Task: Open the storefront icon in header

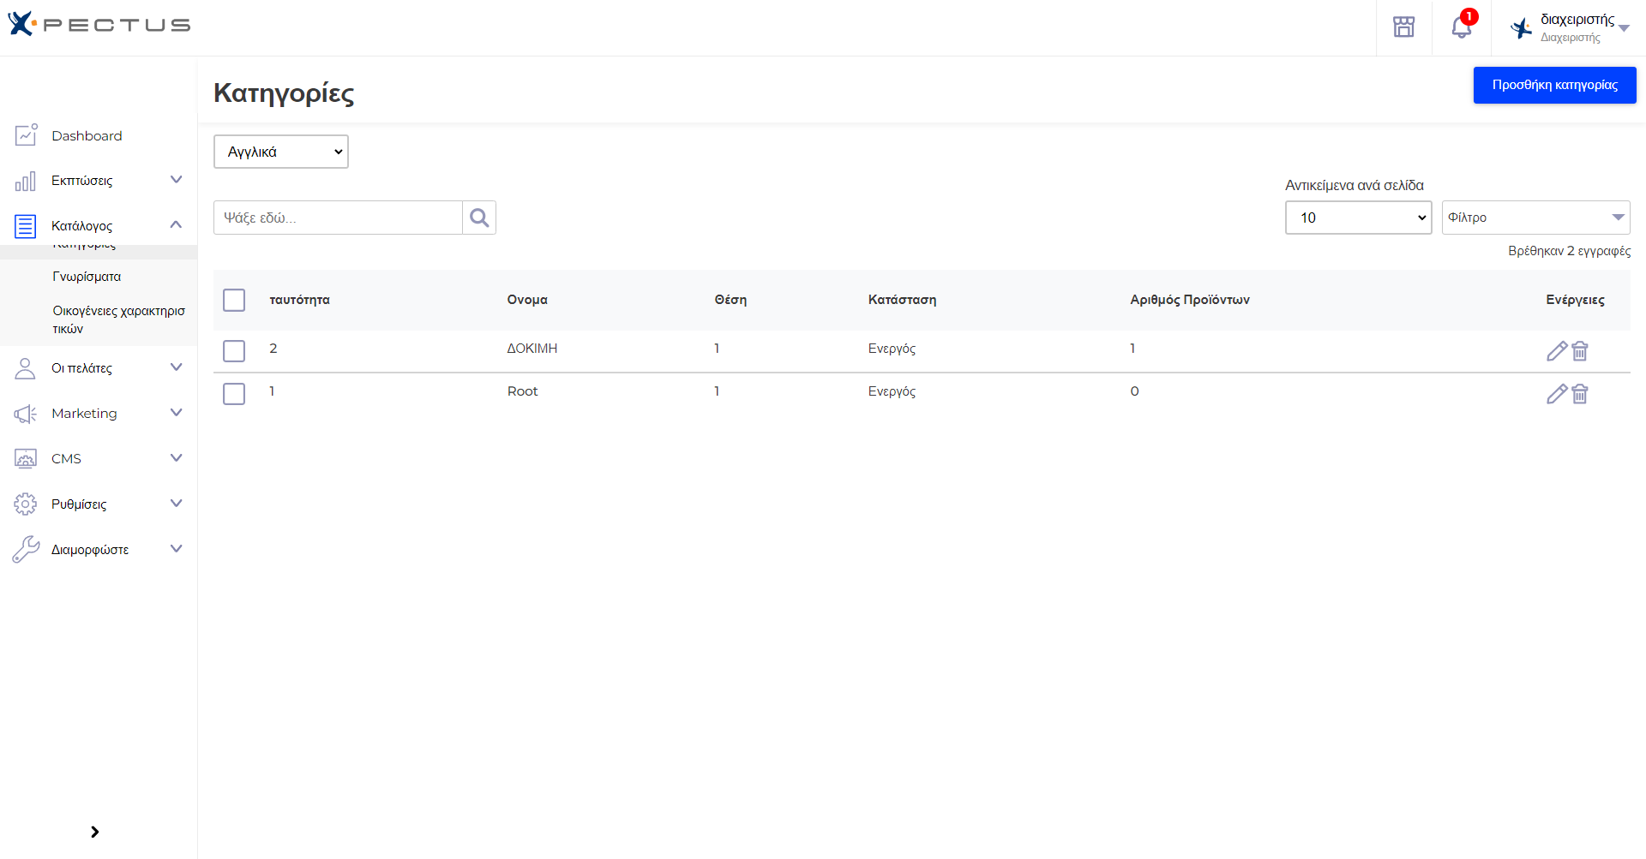Action: coord(1403,27)
